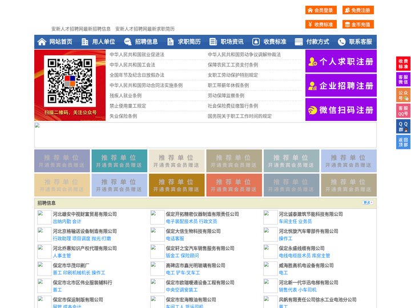411x308 pixels.
Task: Click the 企业招聘注册 button
Action: (x=341, y=86)
